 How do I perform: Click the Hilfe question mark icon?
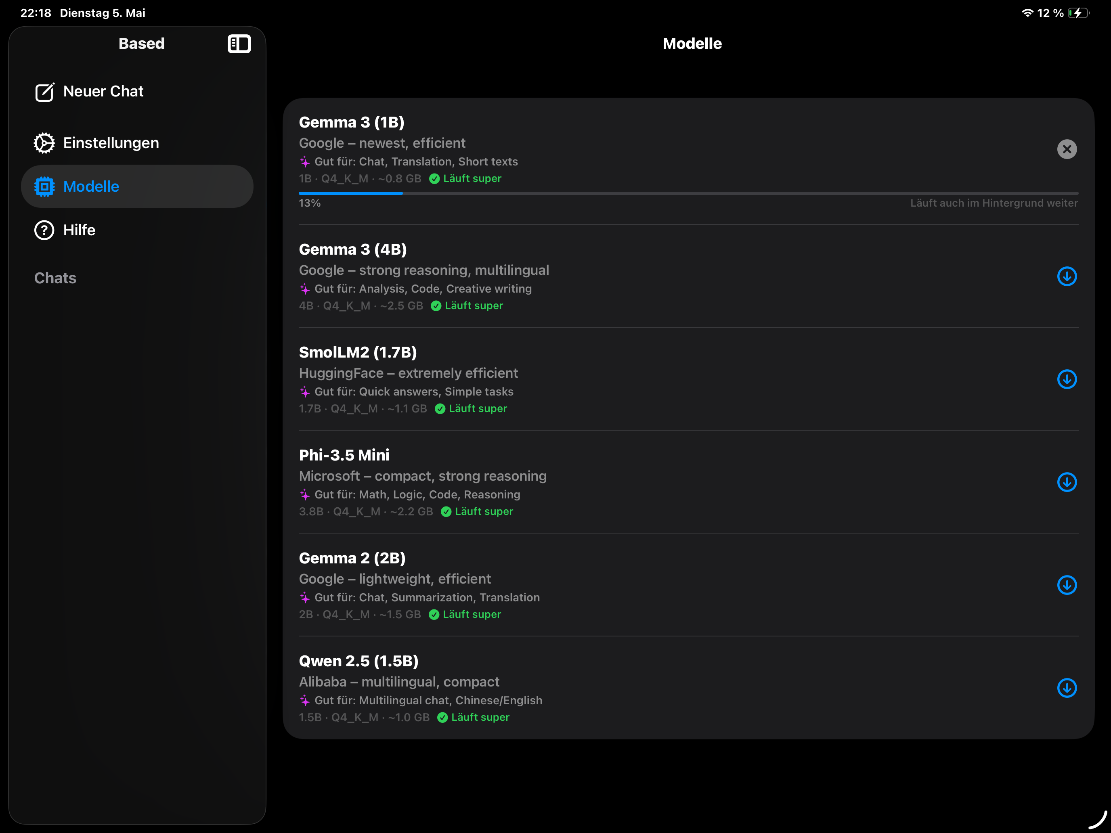(44, 230)
